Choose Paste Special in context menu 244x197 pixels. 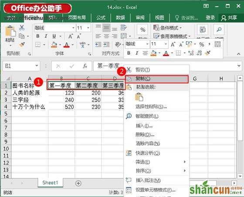click(x=157, y=107)
